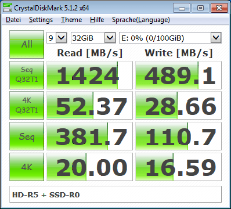
Task: Open the Sprache(Language) menu
Action: pyautogui.click(x=141, y=20)
